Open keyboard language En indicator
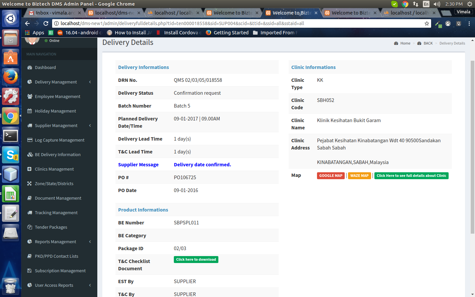 (x=426, y=4)
